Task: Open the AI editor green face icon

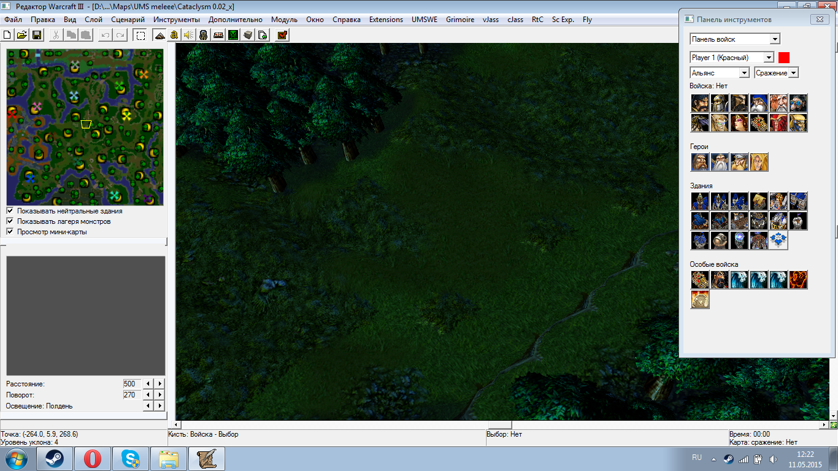Action: click(x=233, y=35)
